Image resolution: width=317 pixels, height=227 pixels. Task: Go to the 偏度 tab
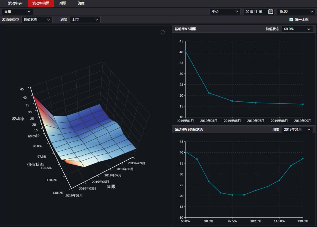(81, 3)
